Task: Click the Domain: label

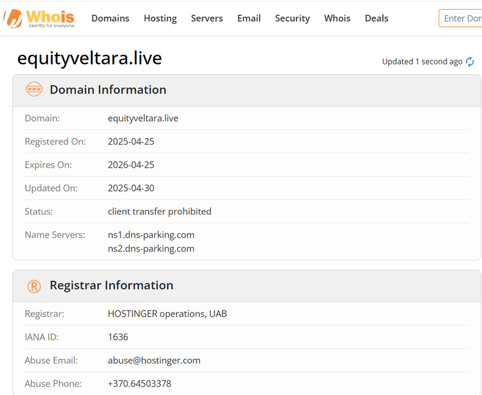Action: coord(42,118)
